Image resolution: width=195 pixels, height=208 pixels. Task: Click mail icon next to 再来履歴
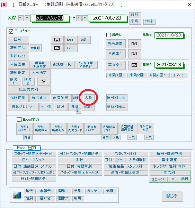134,43
